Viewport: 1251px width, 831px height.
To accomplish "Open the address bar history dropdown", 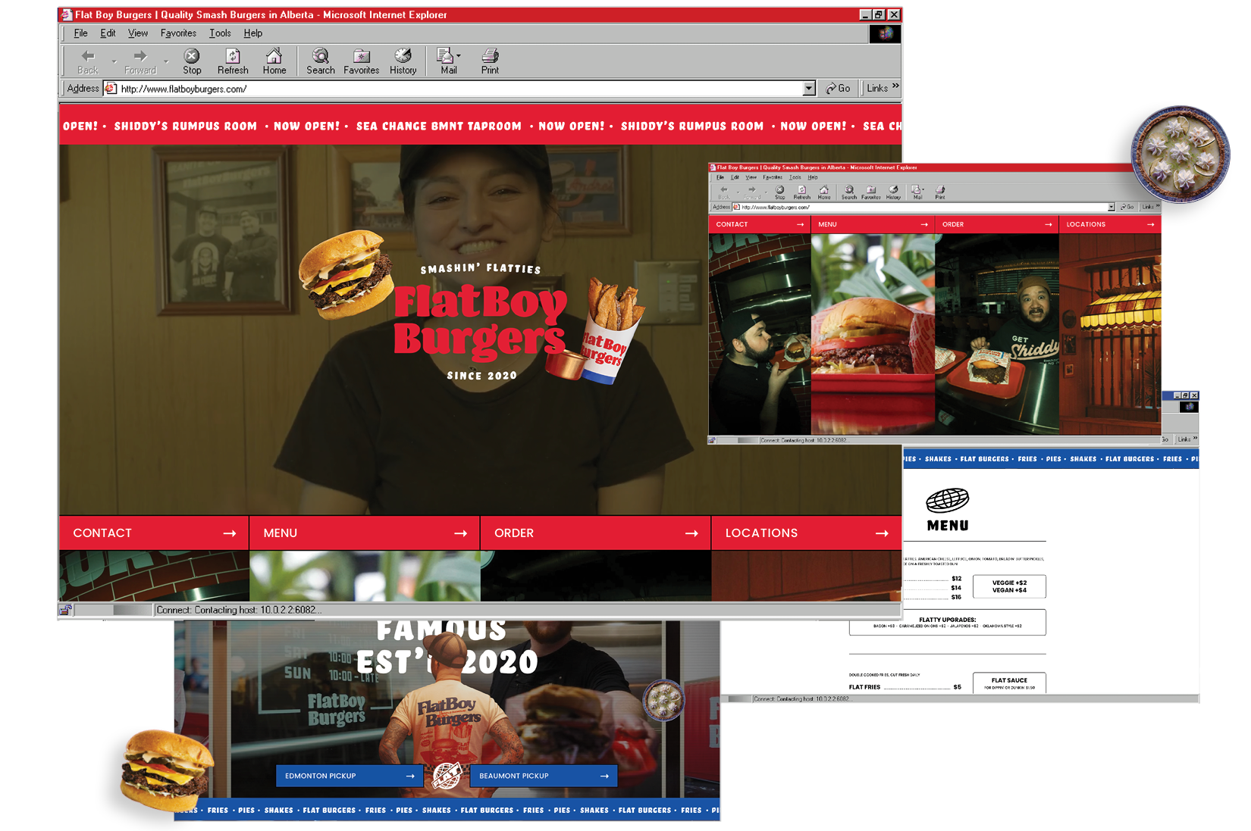I will point(810,88).
